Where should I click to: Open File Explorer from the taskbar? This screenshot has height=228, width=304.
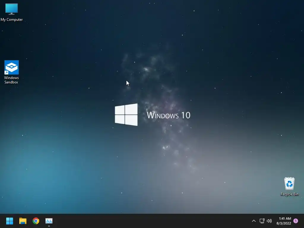click(23, 221)
